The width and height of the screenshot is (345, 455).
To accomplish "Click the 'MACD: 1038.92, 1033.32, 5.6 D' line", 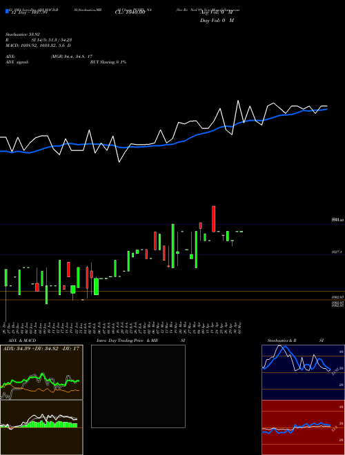I will click(38, 45).
